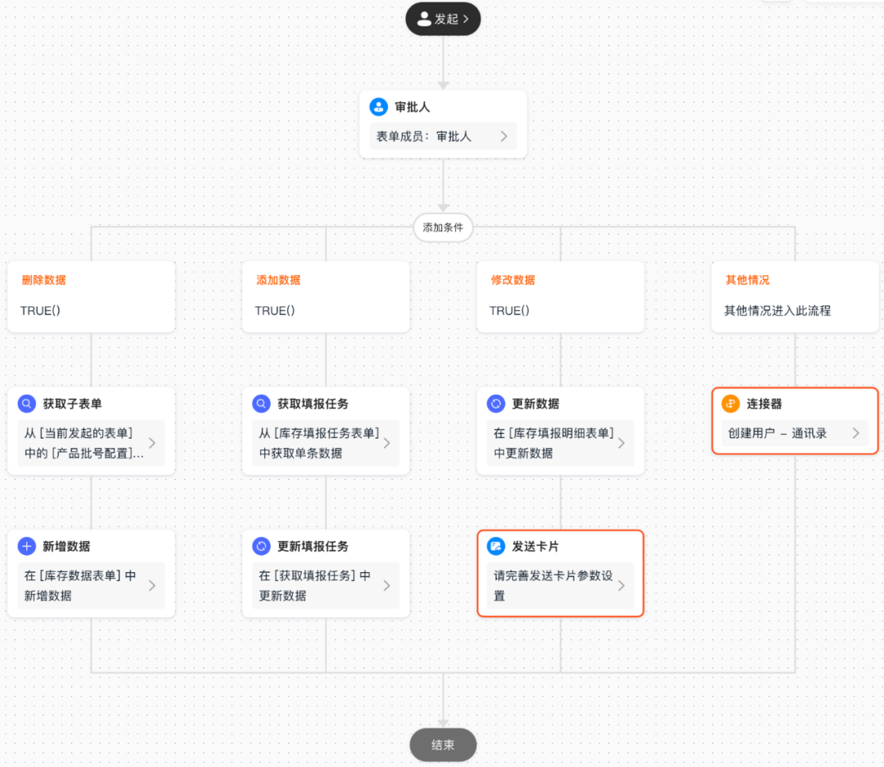
Task: Expand chevron in 连接器 node
Action: coord(856,433)
